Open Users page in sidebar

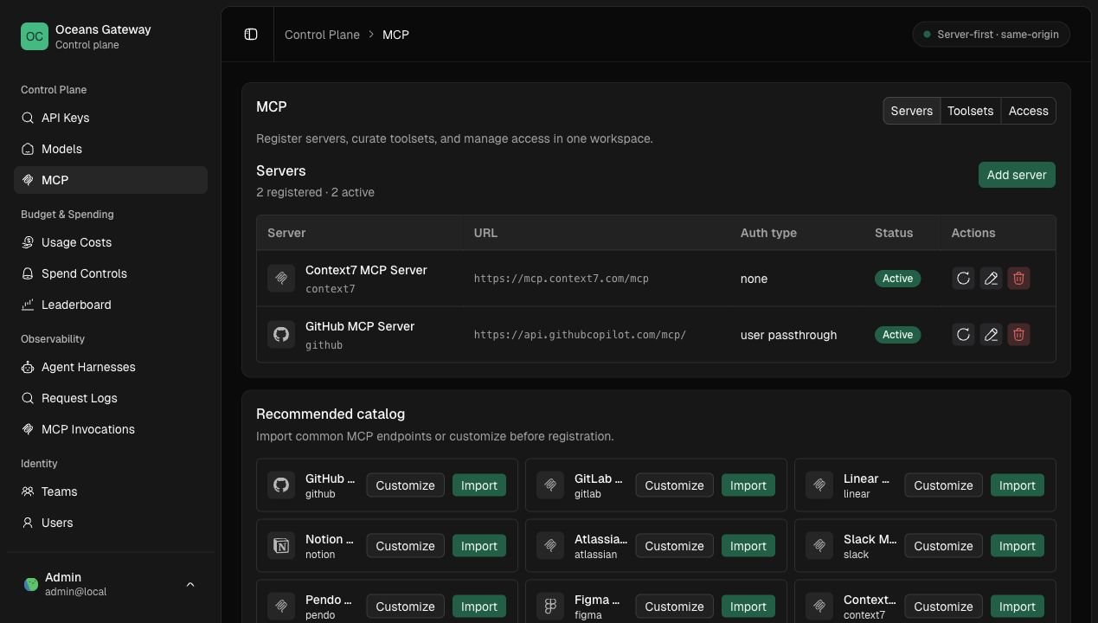coord(111,523)
